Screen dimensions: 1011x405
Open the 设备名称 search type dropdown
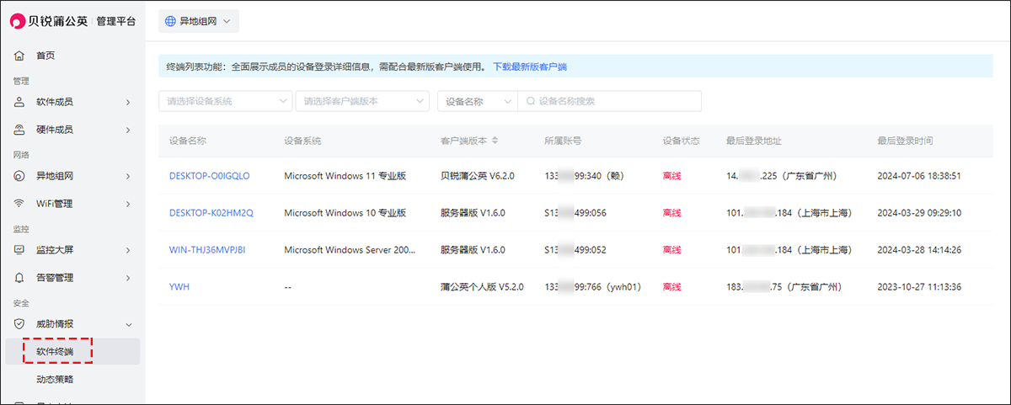(477, 101)
